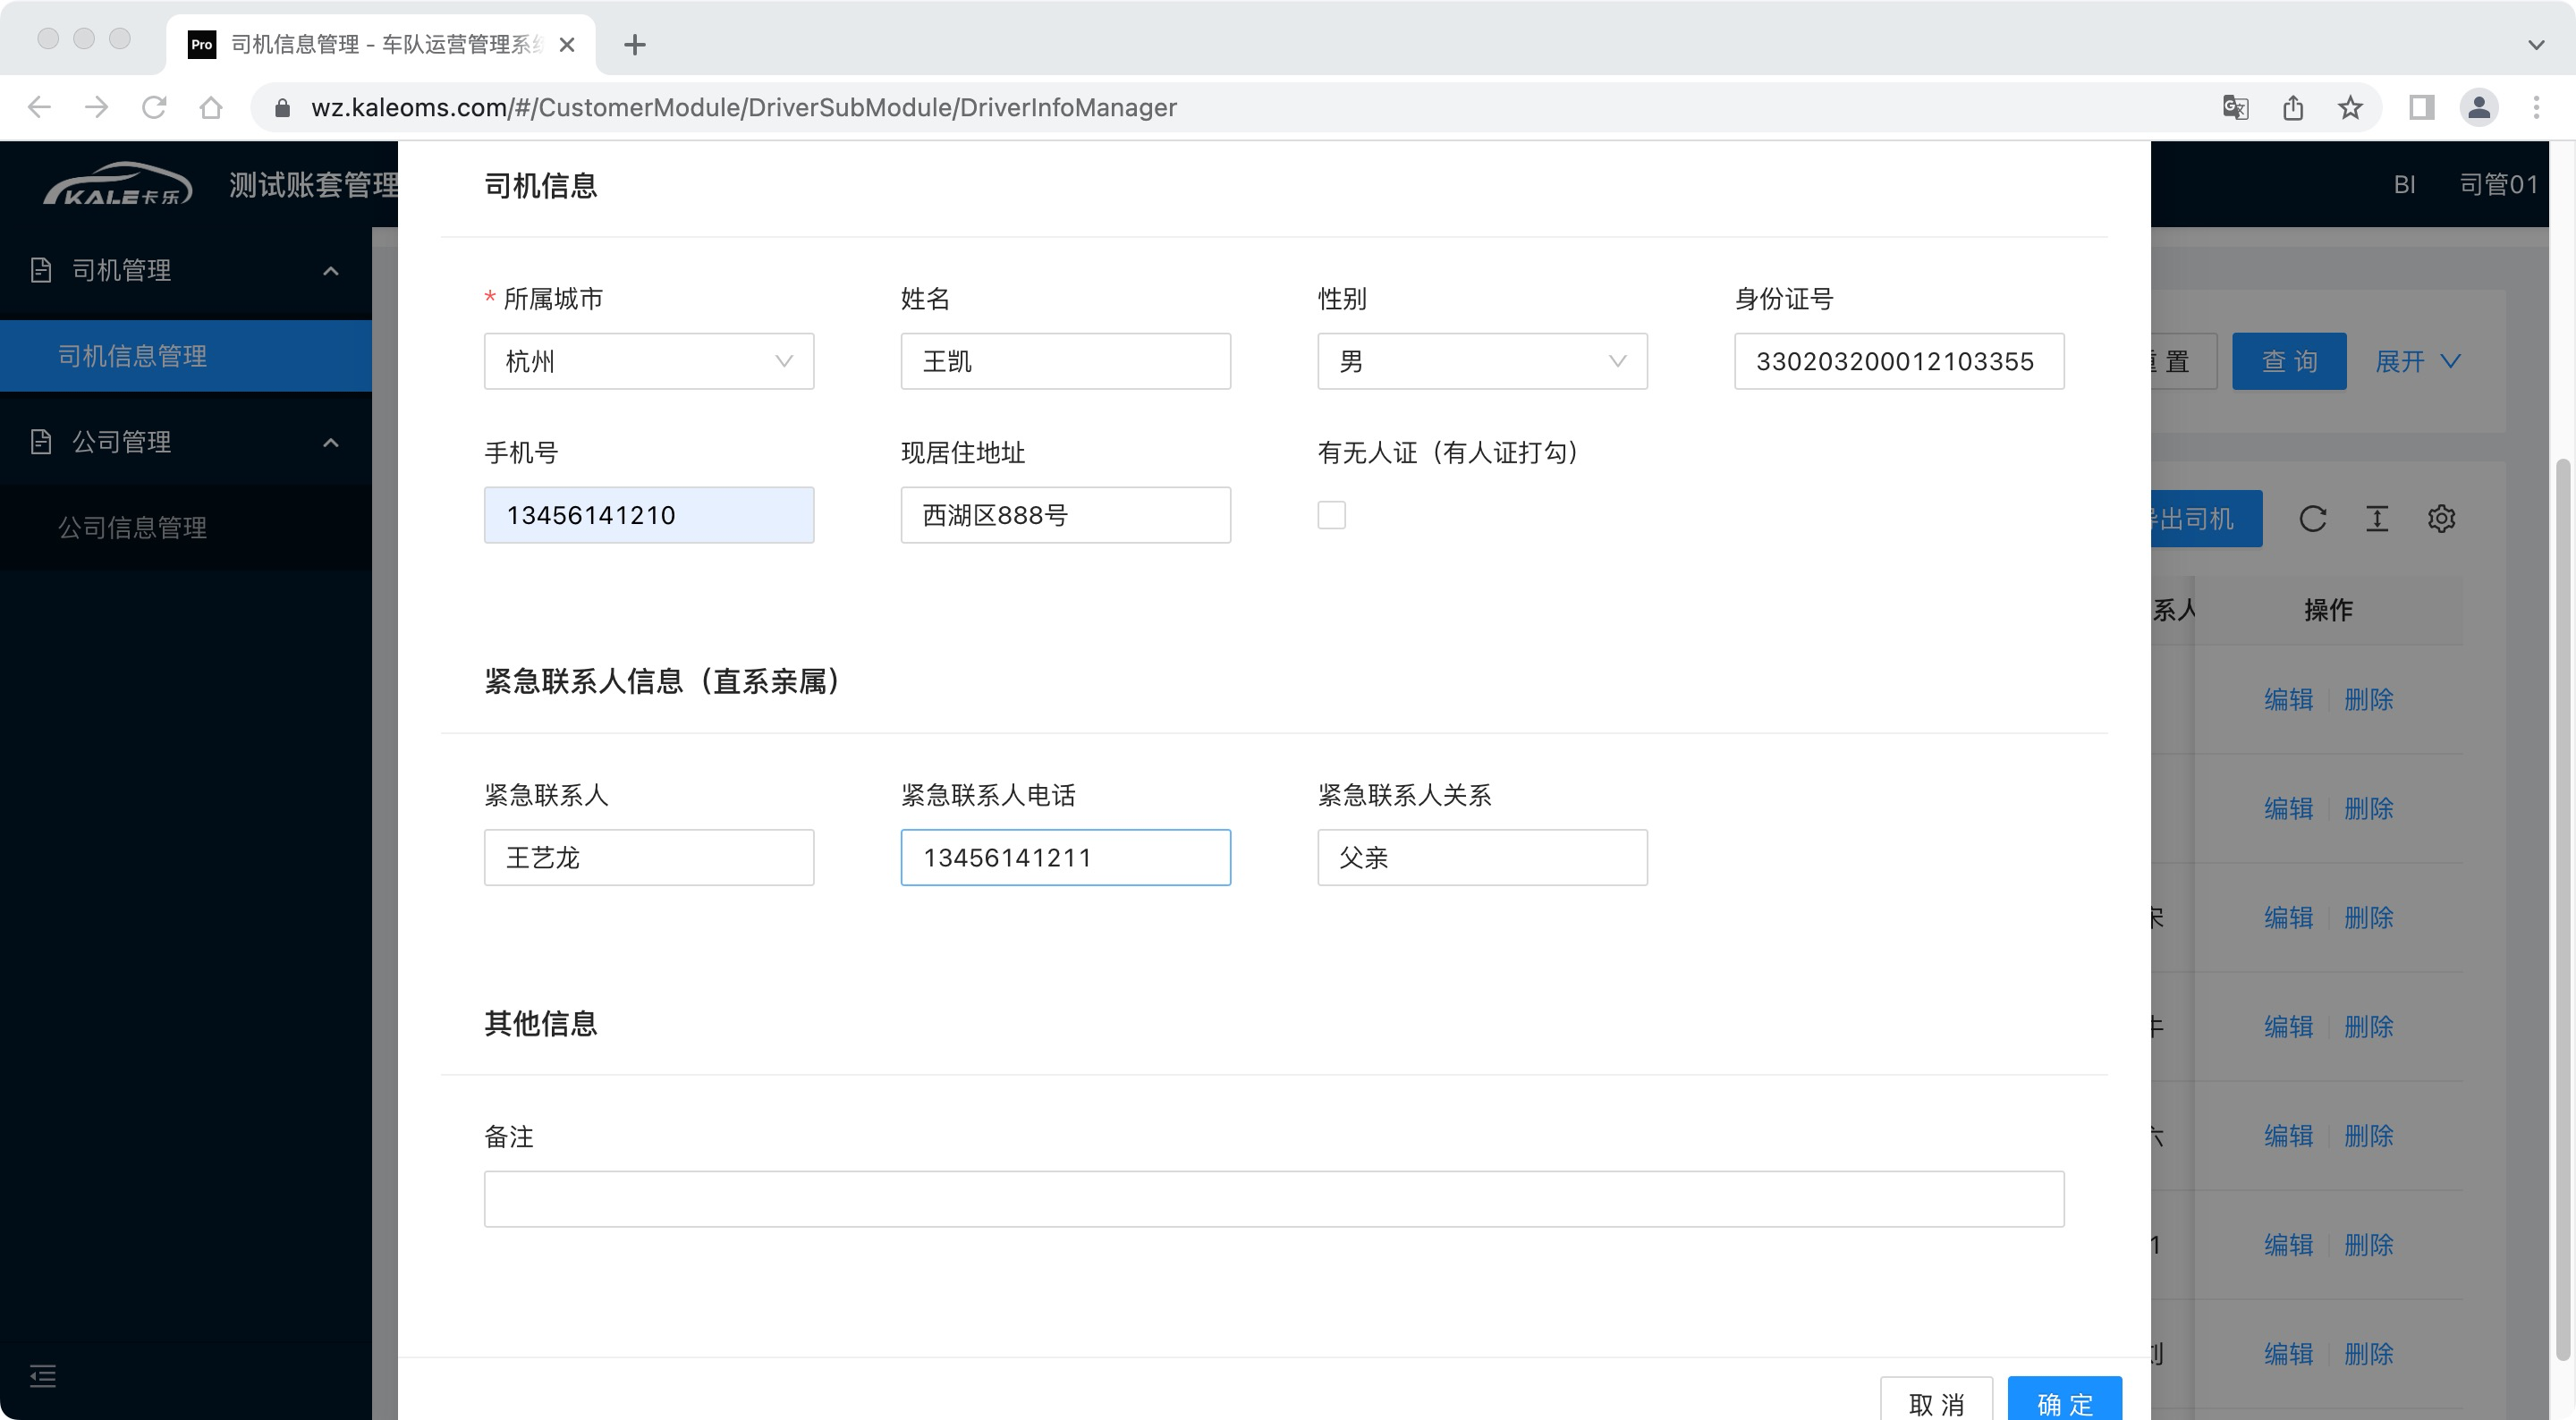Screen dimensions: 2576x1420
Task: Open the translate page icon
Action: 2235,107
